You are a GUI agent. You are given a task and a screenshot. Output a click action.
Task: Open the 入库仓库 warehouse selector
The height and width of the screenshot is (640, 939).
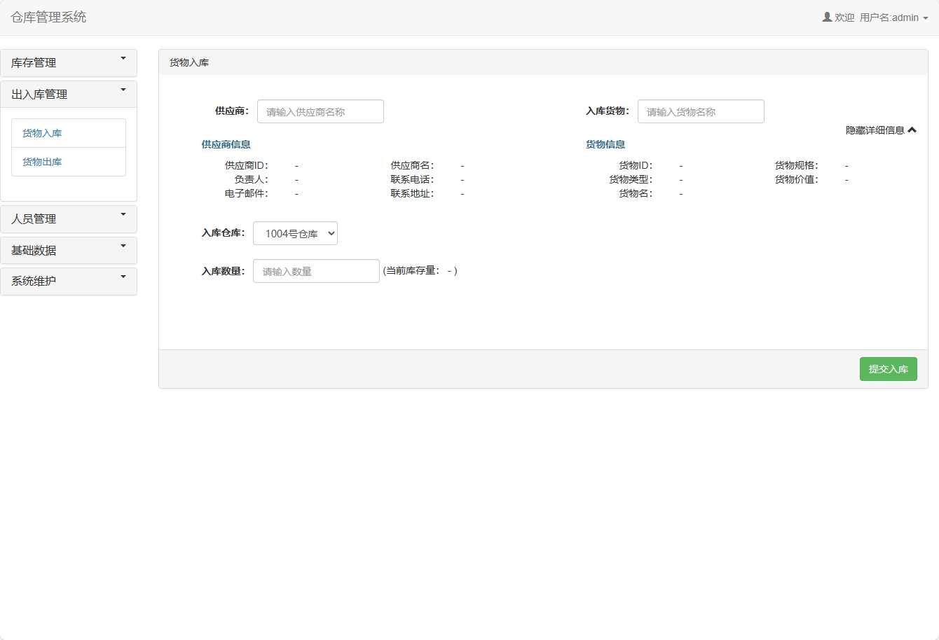pyautogui.click(x=295, y=233)
